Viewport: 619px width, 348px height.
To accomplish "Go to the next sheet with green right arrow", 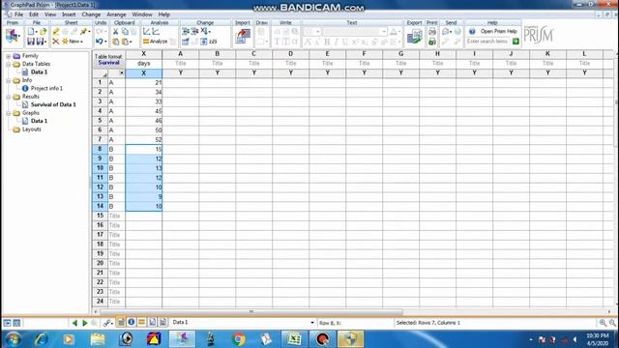I will point(84,323).
